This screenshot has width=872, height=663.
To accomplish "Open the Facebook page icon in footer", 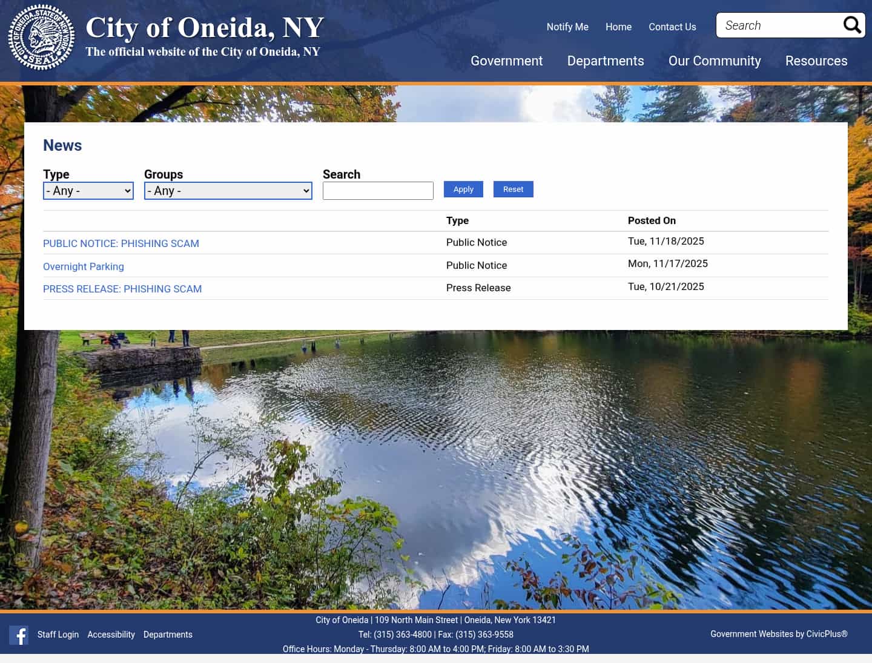I will 18,635.
